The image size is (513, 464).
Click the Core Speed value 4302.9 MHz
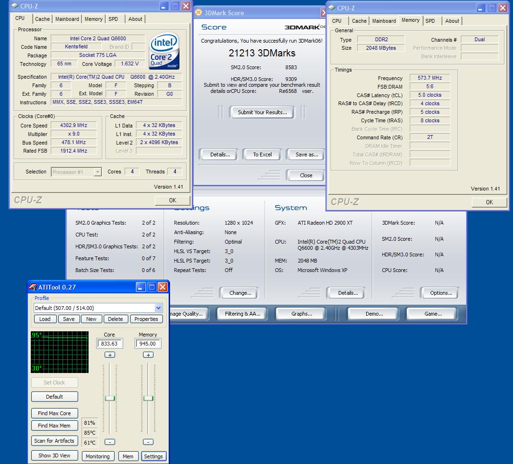[x=73, y=126]
